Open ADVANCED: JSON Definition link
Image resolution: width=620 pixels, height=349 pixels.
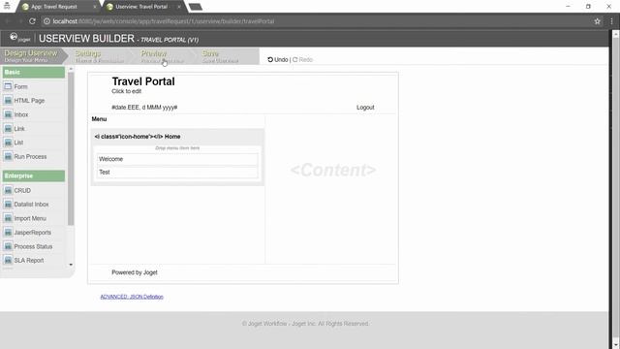132,297
